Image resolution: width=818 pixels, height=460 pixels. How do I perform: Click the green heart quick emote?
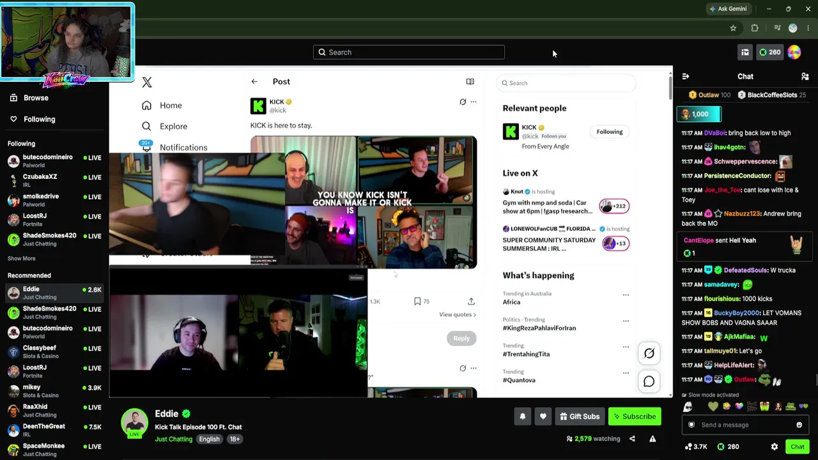[x=713, y=407]
